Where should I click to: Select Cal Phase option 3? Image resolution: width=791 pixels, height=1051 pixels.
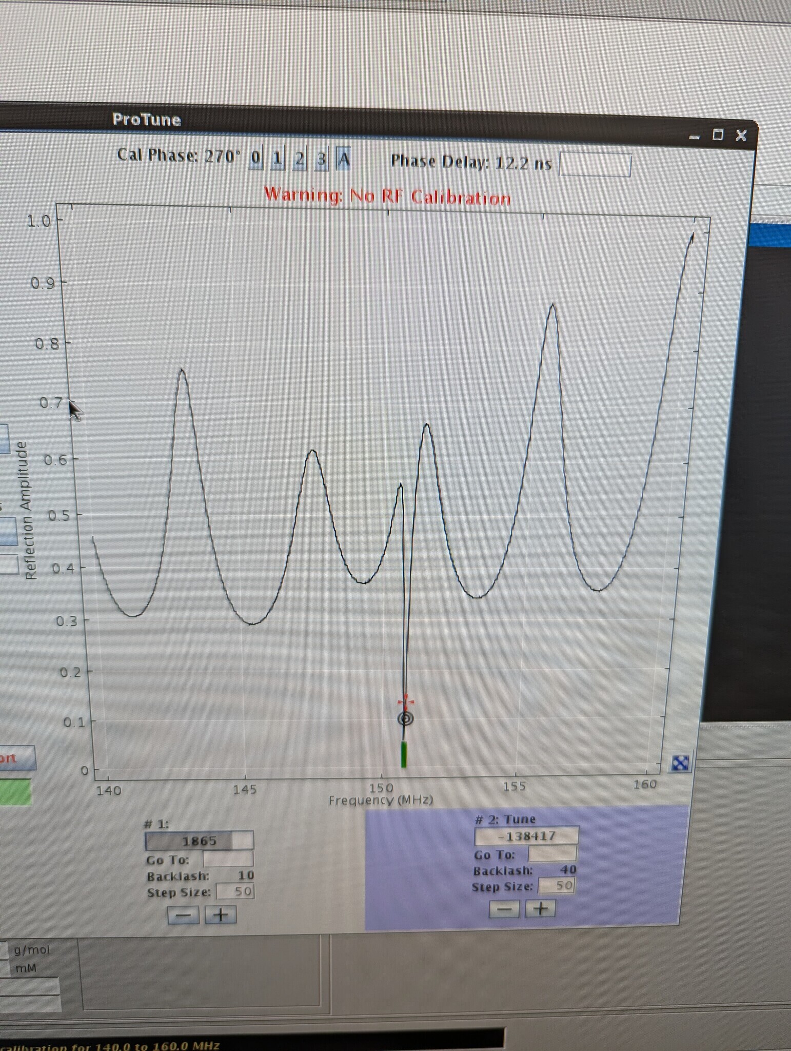pyautogui.click(x=322, y=160)
